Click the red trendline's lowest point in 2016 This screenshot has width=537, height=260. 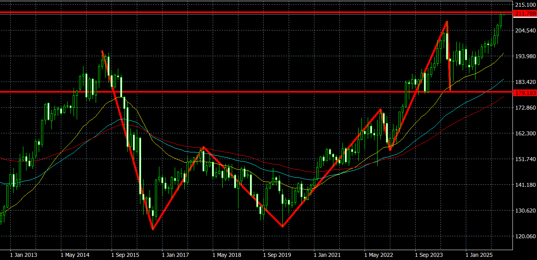(x=153, y=229)
